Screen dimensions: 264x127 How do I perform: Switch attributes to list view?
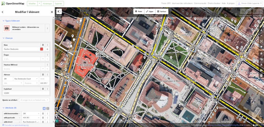pos(44,108)
